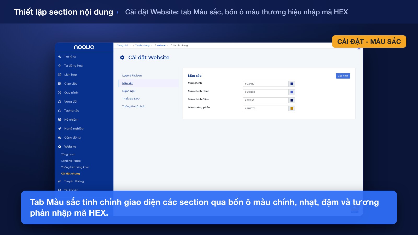Click the Nghề nghiệp rocket icon
The height and width of the screenshot is (235, 418).
[x=60, y=129]
